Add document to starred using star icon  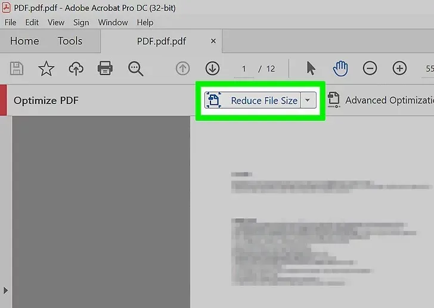[x=46, y=69]
